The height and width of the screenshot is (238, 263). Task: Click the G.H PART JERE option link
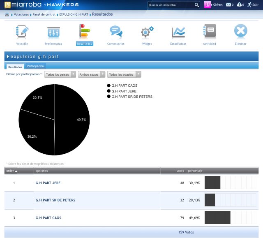[48, 183]
